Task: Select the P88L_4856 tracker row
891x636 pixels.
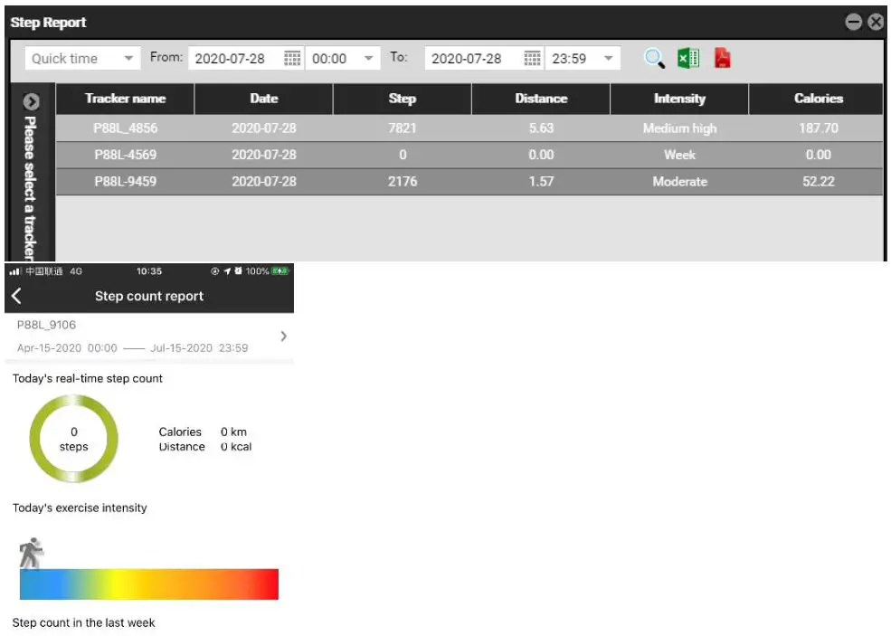Action: [469, 128]
